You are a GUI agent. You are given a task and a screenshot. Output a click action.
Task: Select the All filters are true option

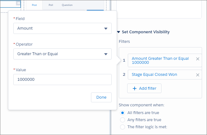coord(123,113)
